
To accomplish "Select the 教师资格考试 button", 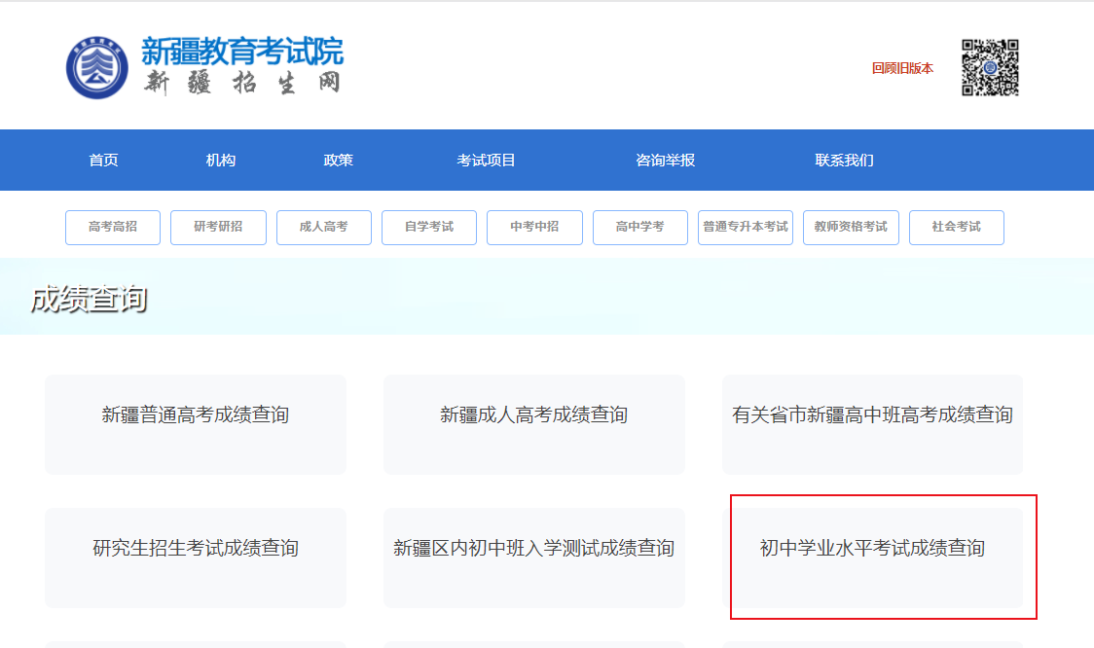I will tap(851, 227).
